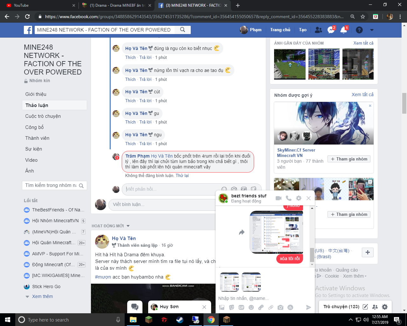
Task: Open friend requests icon in Facebook header
Action: pyautogui.click(x=318, y=30)
